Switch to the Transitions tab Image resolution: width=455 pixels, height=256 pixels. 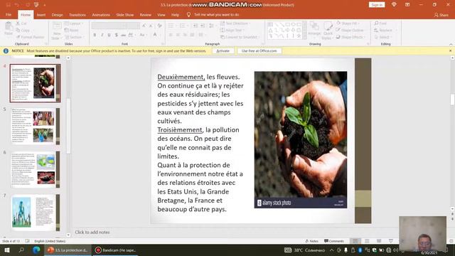pyautogui.click(x=77, y=15)
